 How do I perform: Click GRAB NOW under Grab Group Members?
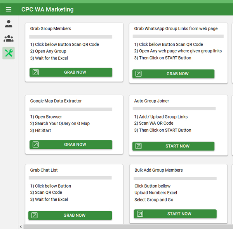[x=71, y=72]
